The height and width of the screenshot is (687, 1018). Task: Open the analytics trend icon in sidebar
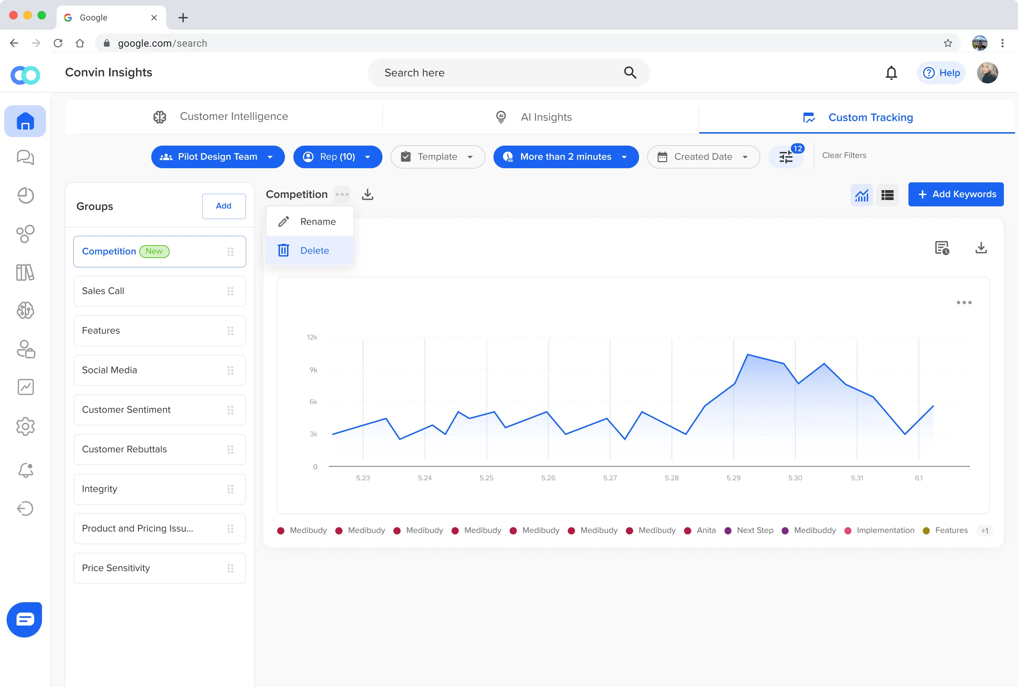pyautogui.click(x=25, y=387)
